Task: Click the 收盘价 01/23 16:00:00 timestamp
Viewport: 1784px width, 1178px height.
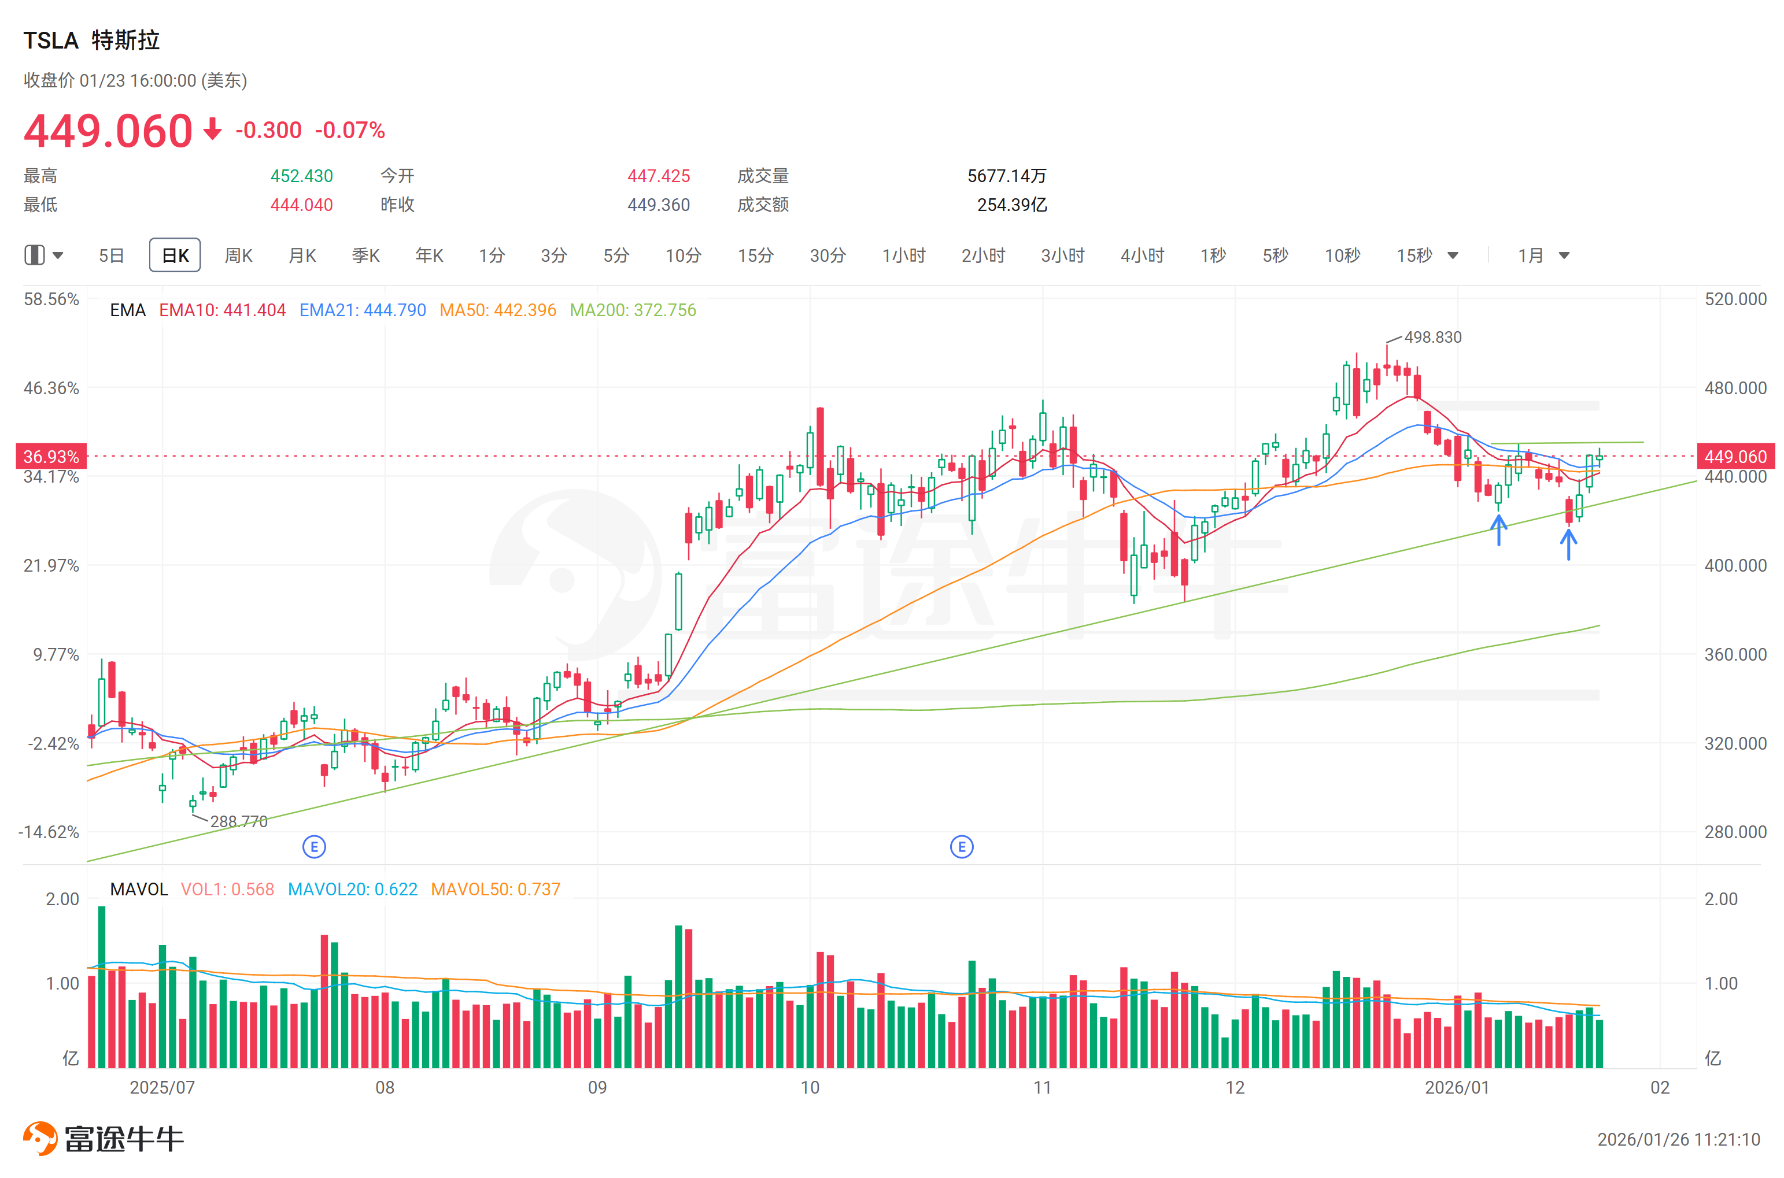Action: [x=135, y=80]
